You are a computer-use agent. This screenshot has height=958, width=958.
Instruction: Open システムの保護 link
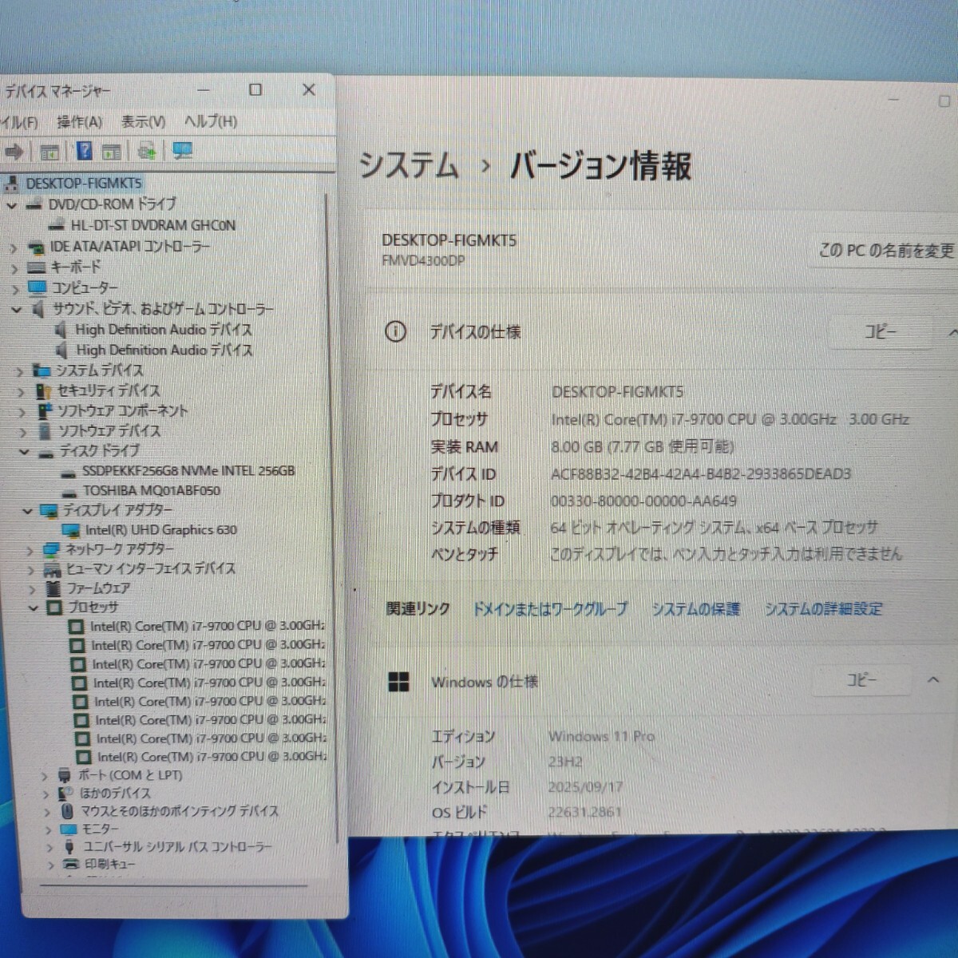click(696, 609)
